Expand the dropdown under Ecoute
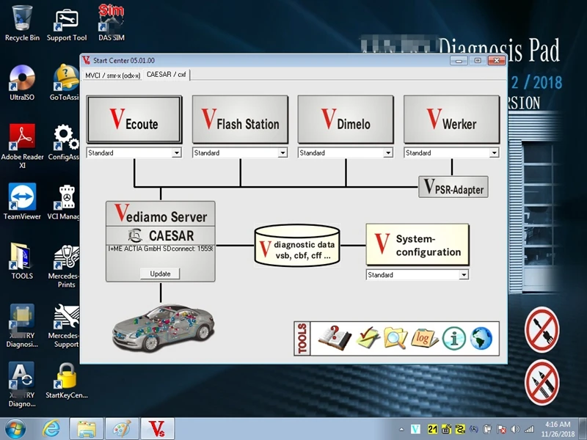Screen dimensions: 587x440 coord(176,153)
